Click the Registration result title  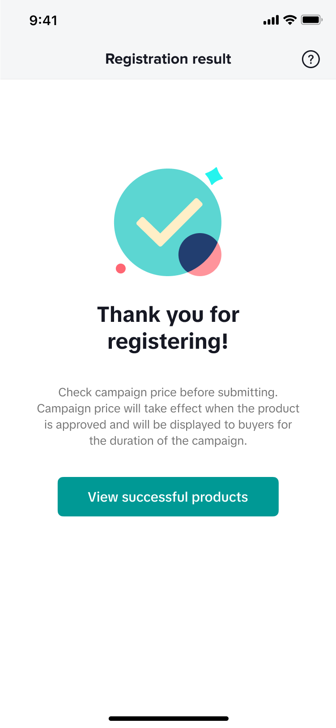tap(168, 59)
